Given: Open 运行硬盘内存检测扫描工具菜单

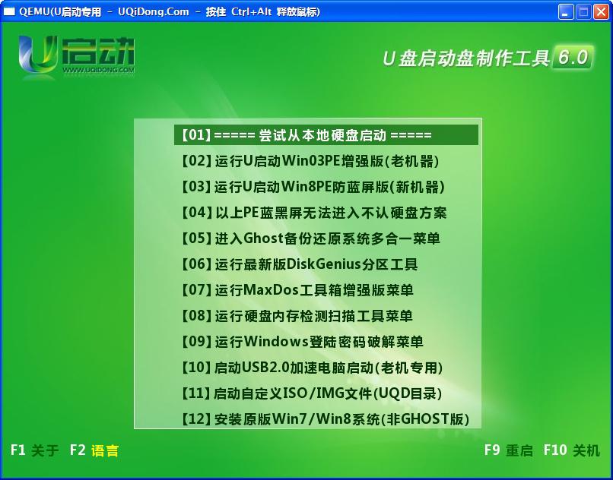Looking at the screenshot, I should [x=306, y=316].
